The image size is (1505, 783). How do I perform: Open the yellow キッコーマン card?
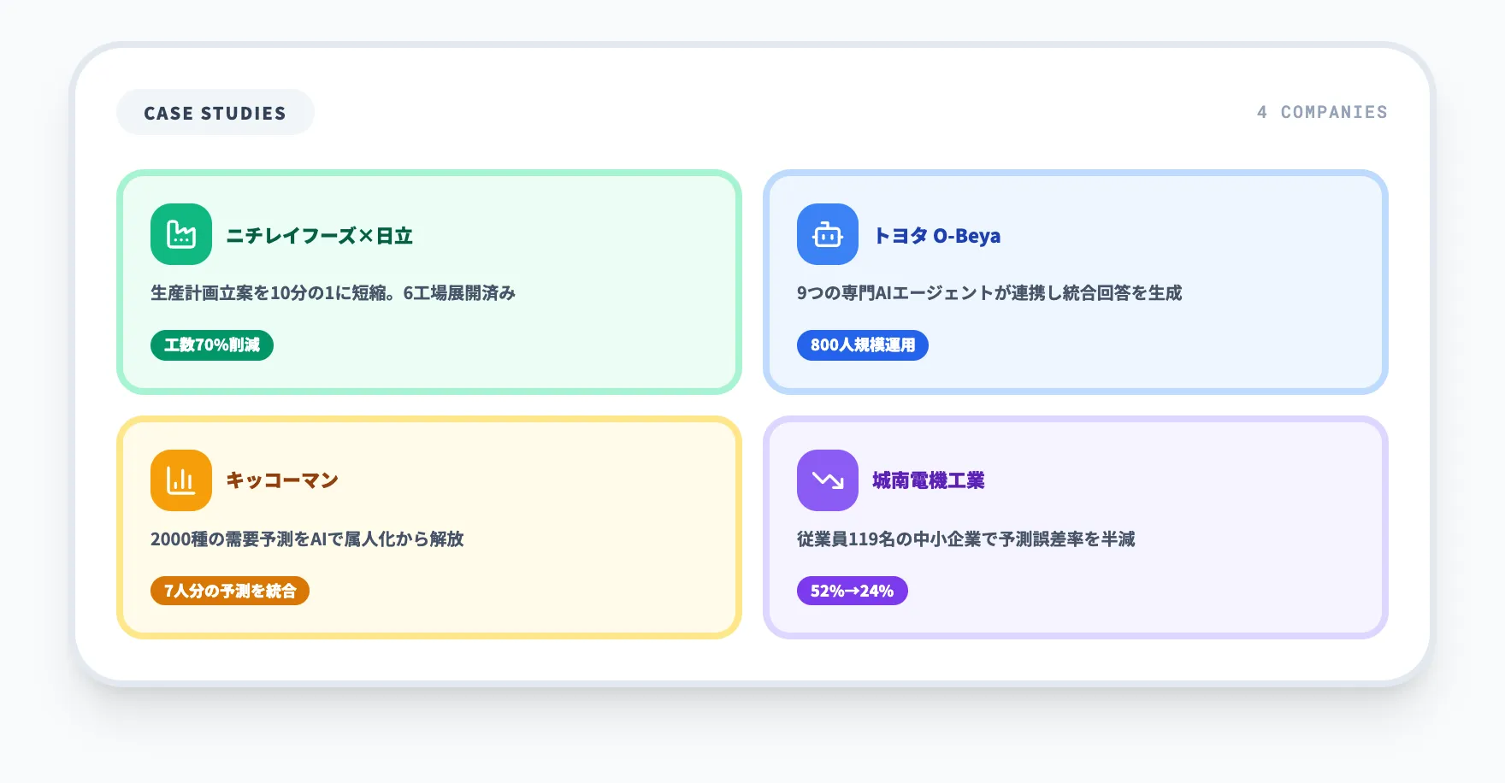pyautogui.click(x=429, y=527)
